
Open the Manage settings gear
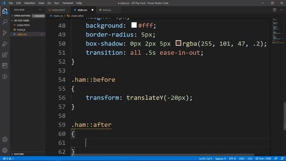(x=5, y=150)
